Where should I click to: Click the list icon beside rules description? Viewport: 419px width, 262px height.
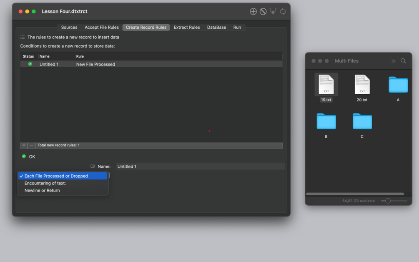click(23, 37)
